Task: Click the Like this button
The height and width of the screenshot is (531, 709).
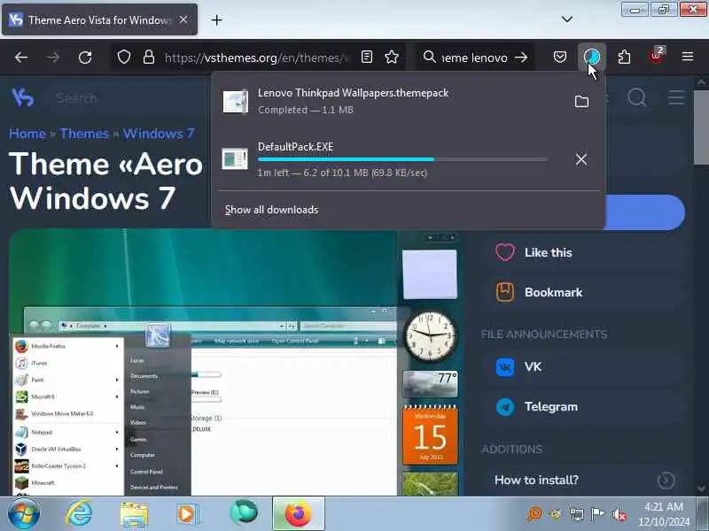Action: click(x=581, y=252)
